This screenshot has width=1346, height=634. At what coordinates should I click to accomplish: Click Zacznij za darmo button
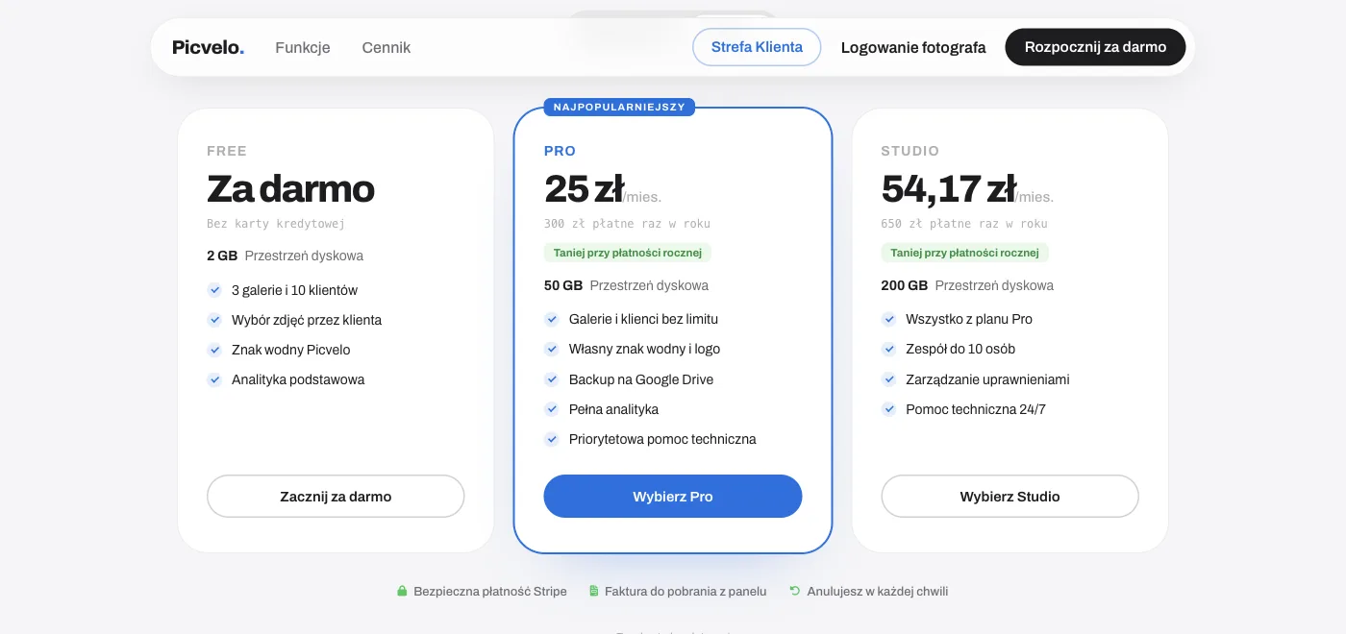click(336, 497)
